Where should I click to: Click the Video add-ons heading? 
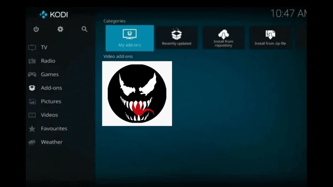coord(118,57)
